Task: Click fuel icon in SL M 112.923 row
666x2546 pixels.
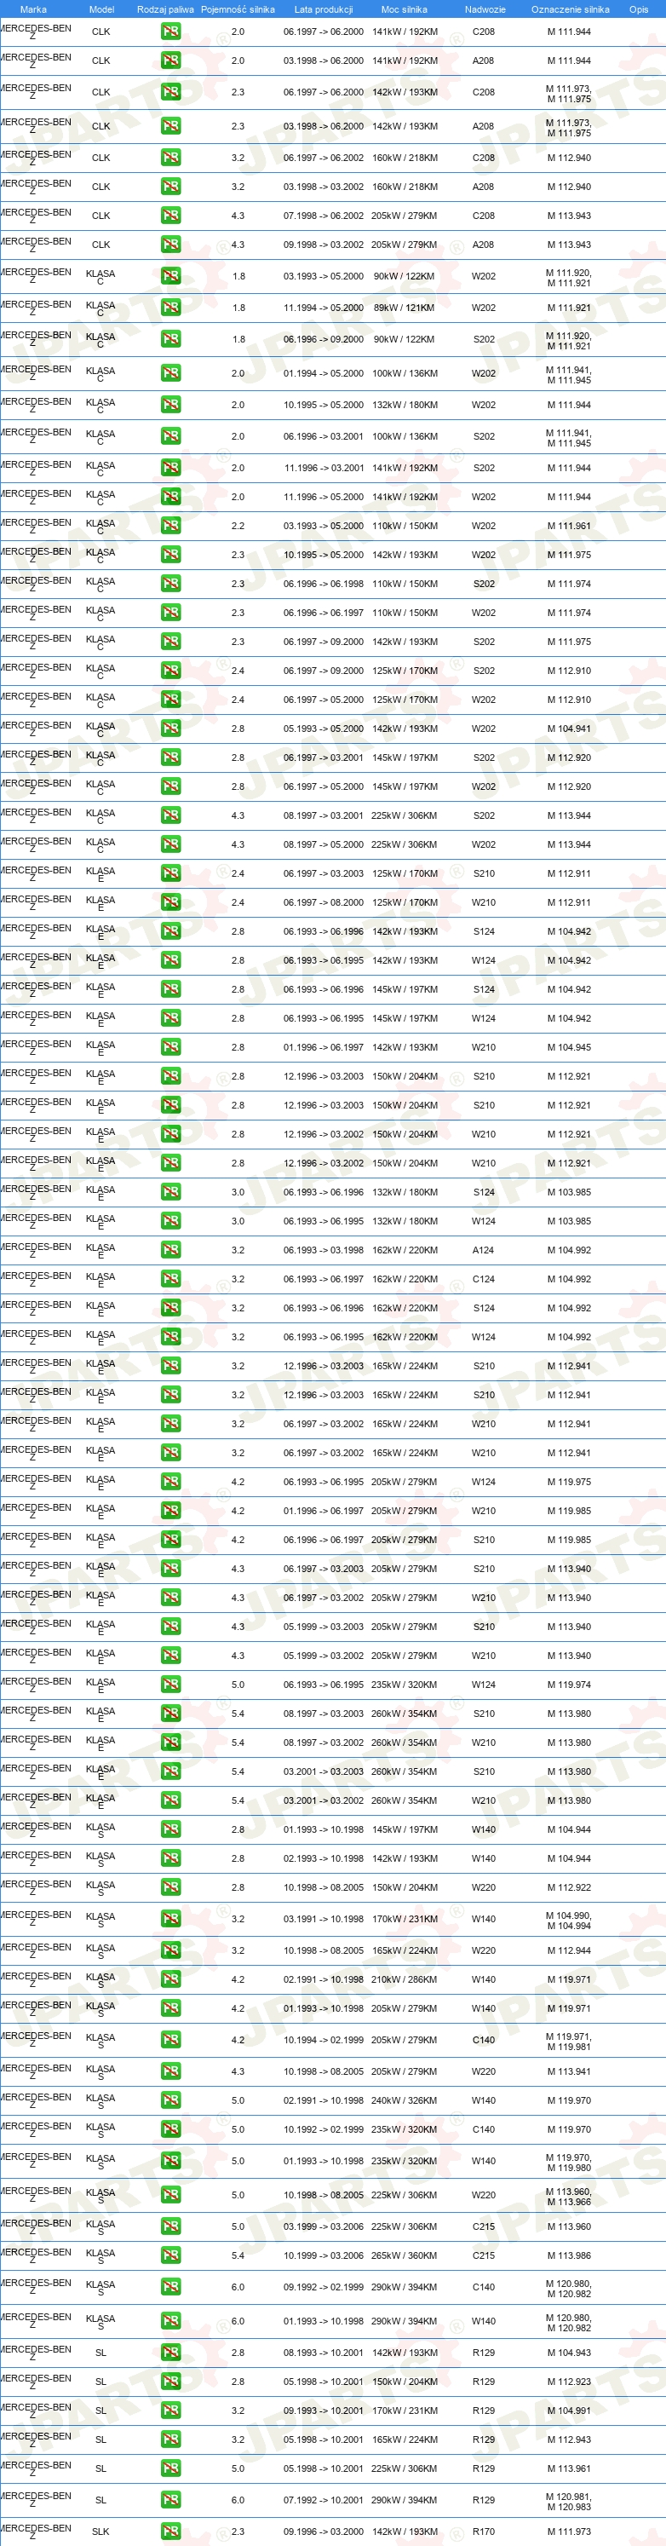Action: pos(171,2381)
